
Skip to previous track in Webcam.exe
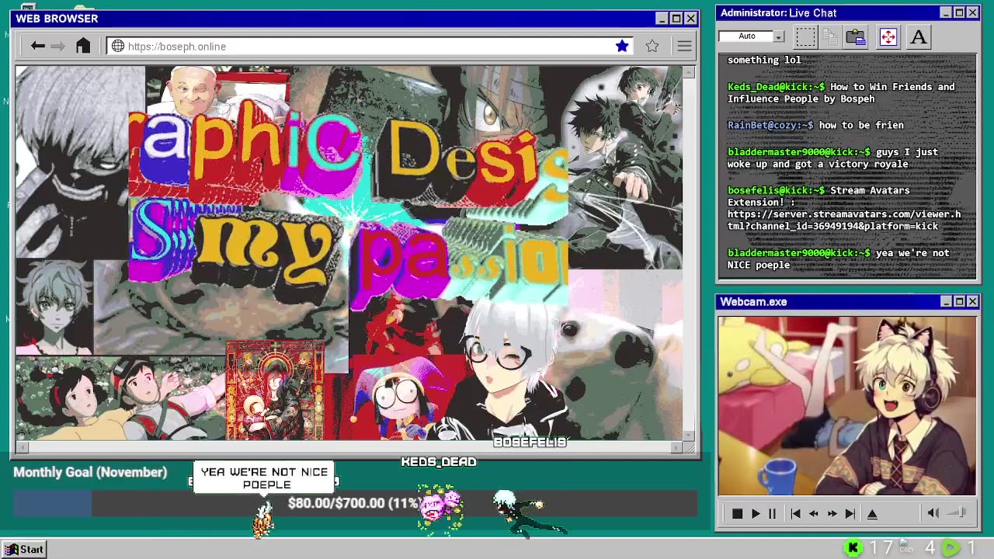[795, 513]
